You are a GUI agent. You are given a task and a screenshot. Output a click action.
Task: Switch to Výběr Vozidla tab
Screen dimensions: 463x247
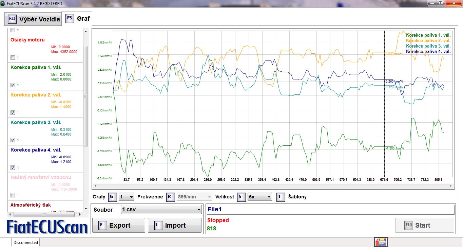(39, 19)
